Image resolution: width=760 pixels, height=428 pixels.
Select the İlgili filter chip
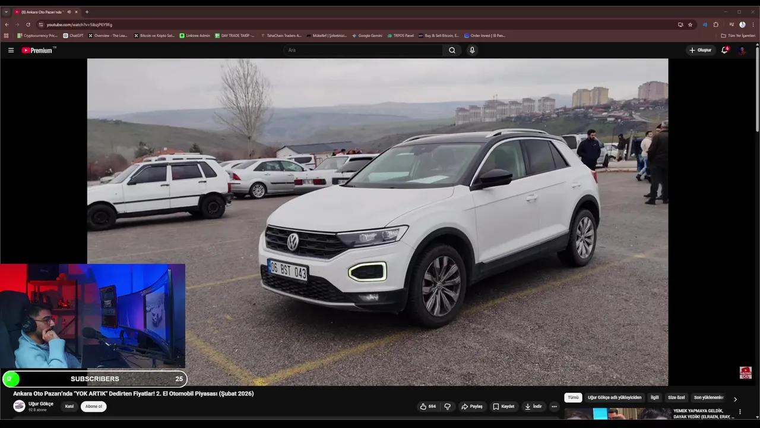(x=655, y=398)
